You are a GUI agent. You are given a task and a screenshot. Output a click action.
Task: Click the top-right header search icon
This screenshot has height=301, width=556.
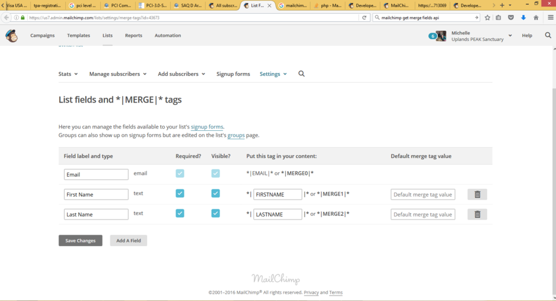coord(548,36)
